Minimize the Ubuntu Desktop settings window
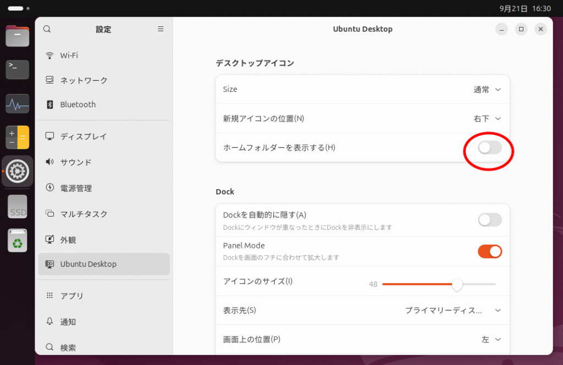 pyautogui.click(x=501, y=29)
